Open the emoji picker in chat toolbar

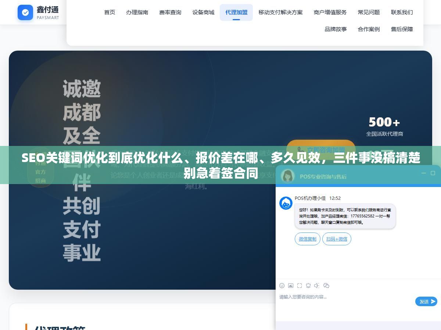click(282, 286)
